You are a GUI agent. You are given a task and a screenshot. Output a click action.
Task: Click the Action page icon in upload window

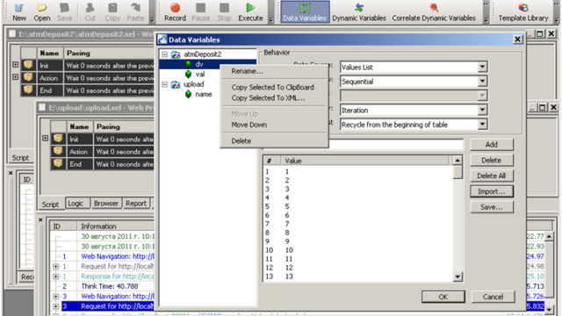click(58, 151)
